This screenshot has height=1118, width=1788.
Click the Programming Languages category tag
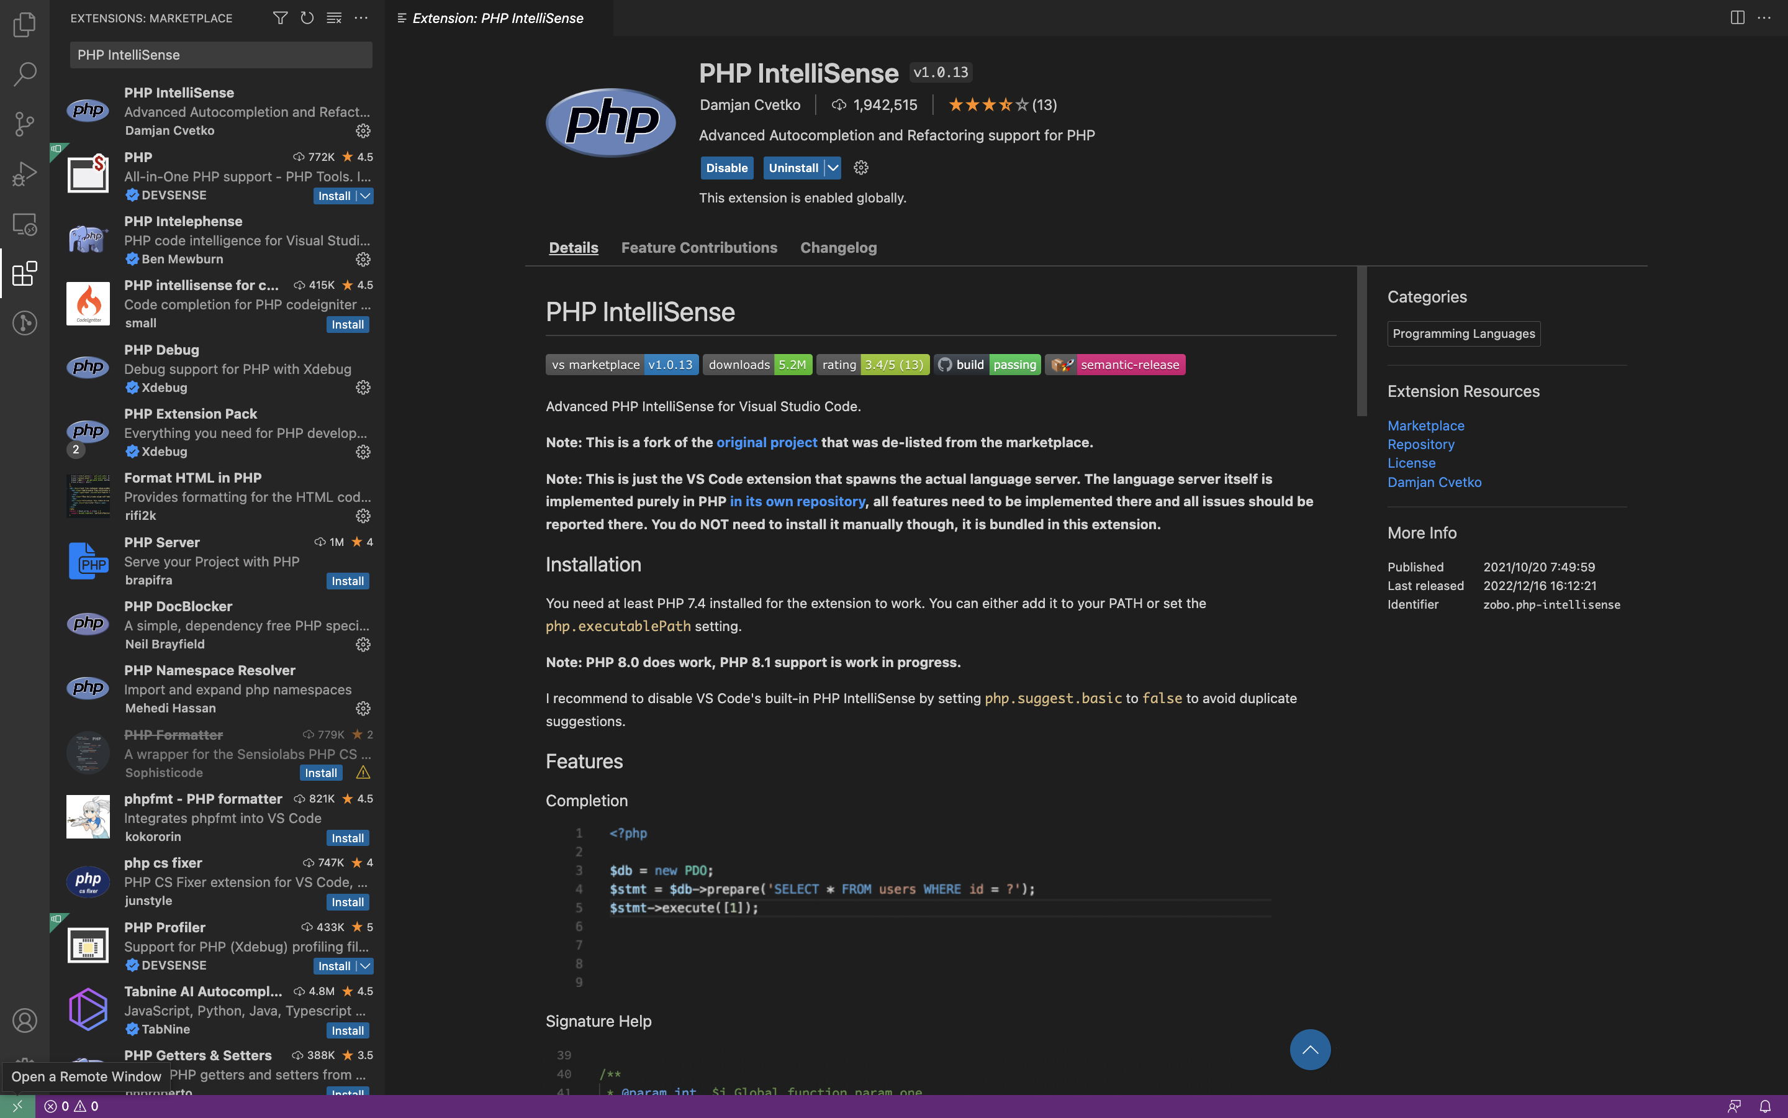point(1464,334)
